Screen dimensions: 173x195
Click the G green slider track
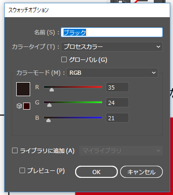coord(73,102)
